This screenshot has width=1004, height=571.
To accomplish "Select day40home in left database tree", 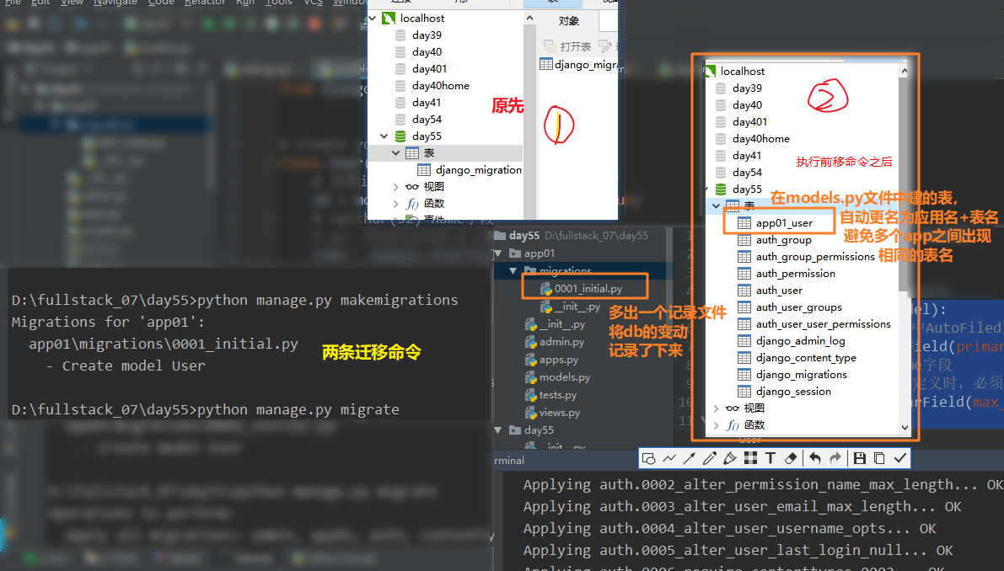I will coord(441,85).
